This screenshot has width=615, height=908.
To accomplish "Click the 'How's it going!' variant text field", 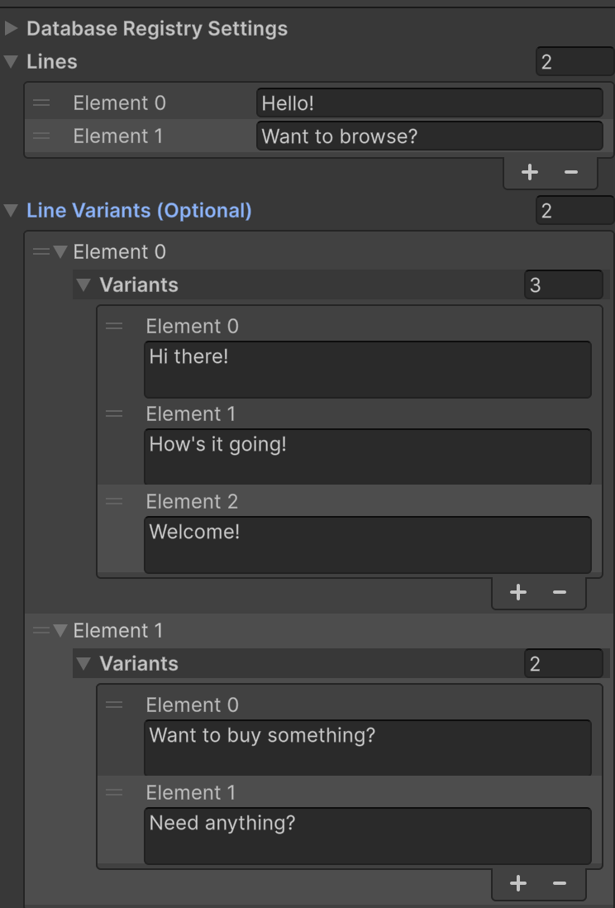I will (368, 456).
